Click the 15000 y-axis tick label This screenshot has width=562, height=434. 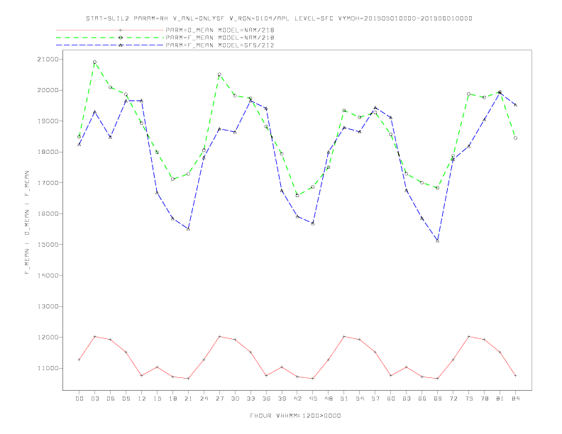(48, 245)
